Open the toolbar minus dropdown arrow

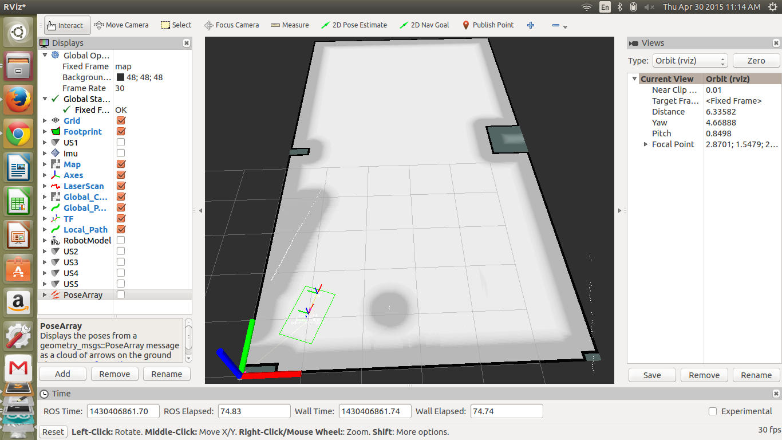566,27
